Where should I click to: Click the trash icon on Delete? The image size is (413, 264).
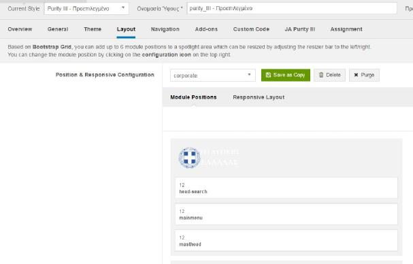[321, 75]
